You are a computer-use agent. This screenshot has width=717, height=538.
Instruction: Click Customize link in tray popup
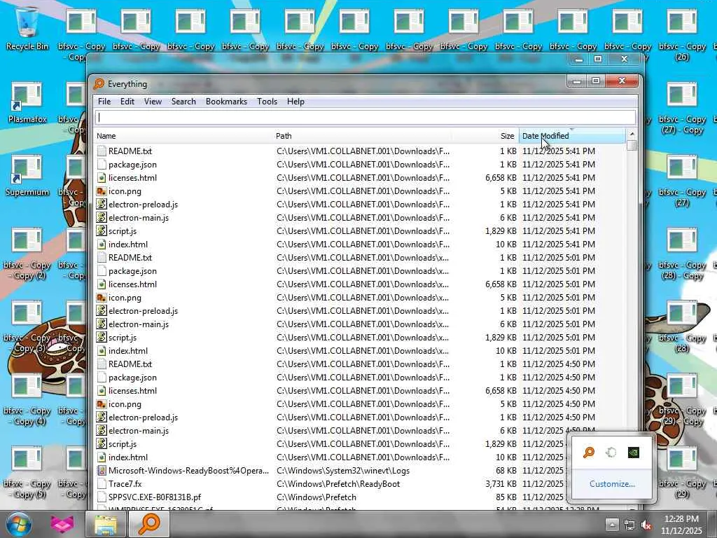click(612, 483)
